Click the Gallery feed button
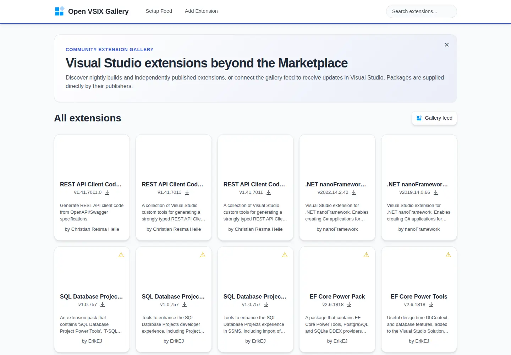The width and height of the screenshot is (511, 355). tap(434, 118)
